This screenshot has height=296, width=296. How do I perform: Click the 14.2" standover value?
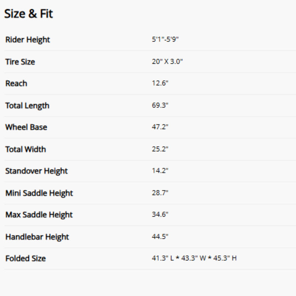(160, 171)
